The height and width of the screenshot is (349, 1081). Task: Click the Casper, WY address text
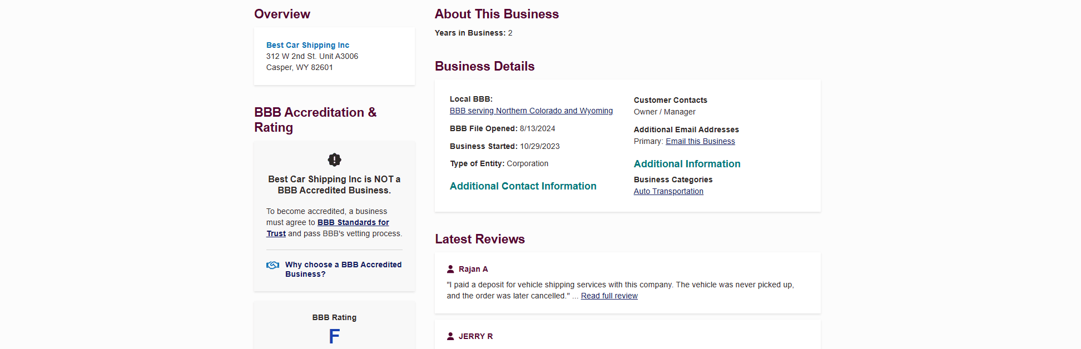(x=299, y=67)
